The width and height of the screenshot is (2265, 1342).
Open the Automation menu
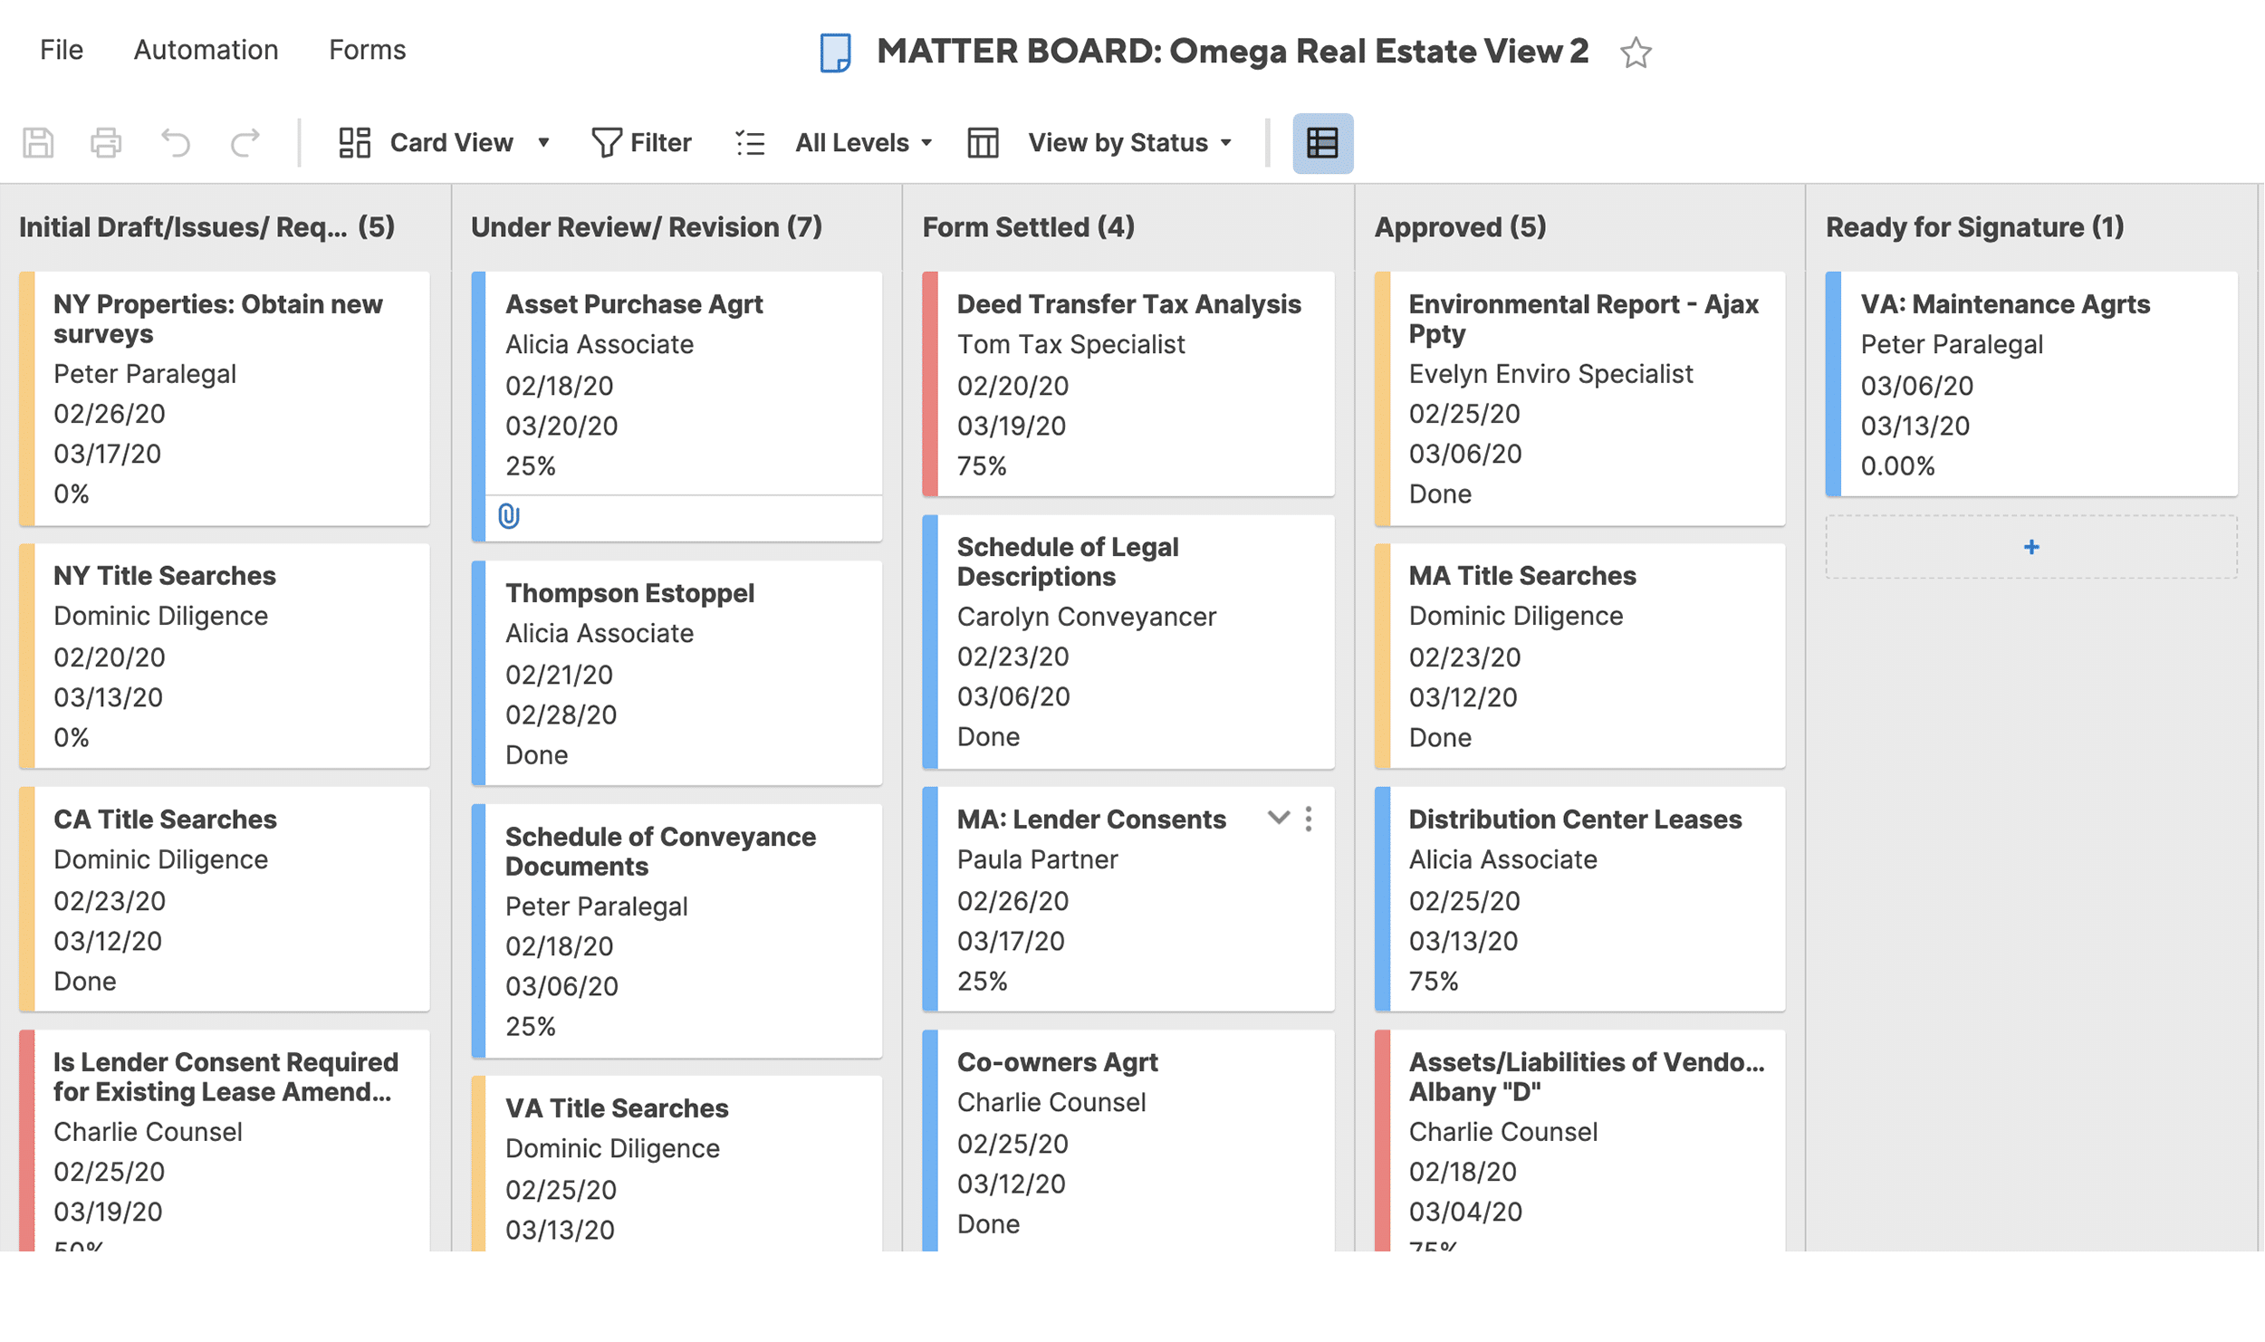point(206,50)
